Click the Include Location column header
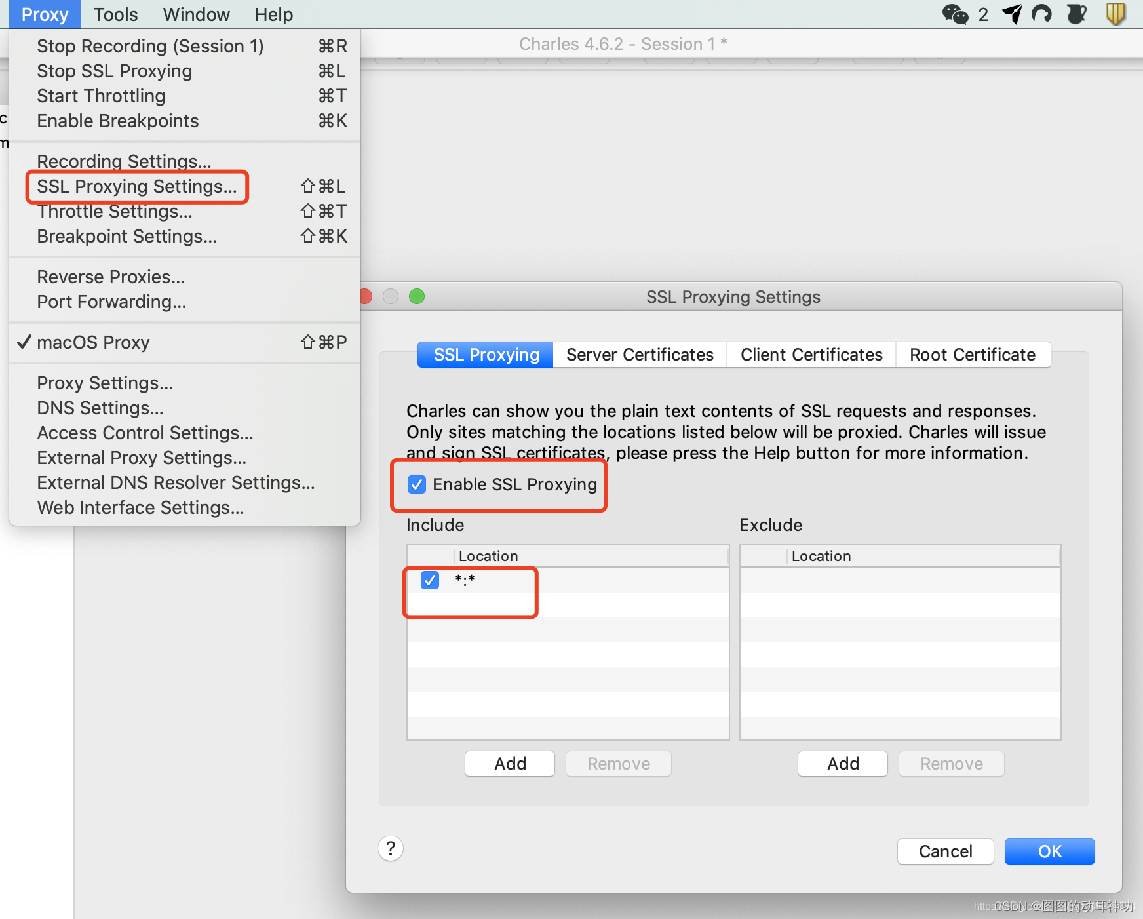The height and width of the screenshot is (919, 1143). pos(591,556)
